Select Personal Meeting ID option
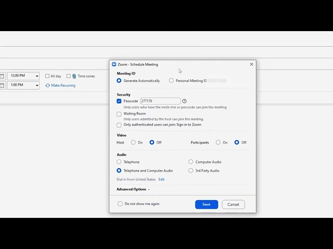This screenshot has height=249, width=333. 171,81
